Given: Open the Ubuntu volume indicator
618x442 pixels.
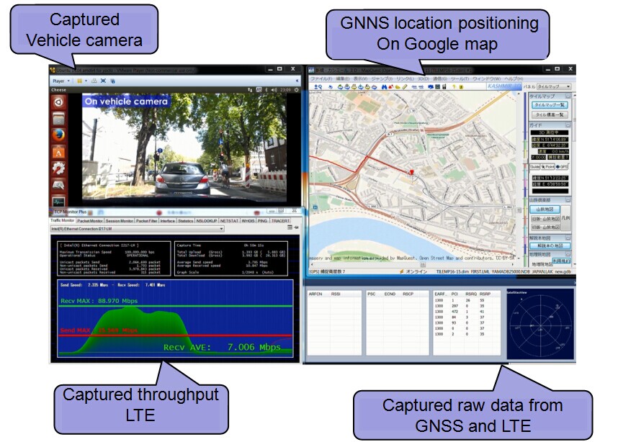Looking at the screenshot, I should coord(274,90).
